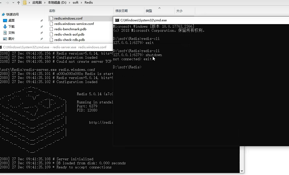
Task: Click the blue 桌面 desktop icon
Action: [5, 21]
